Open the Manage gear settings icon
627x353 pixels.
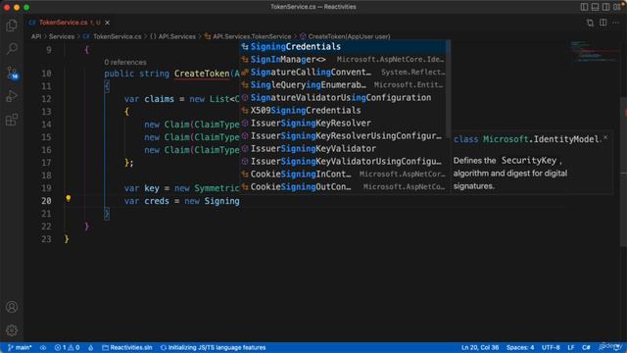[x=12, y=330]
